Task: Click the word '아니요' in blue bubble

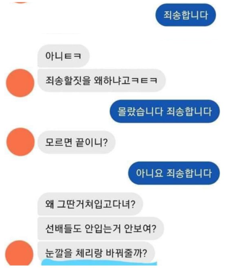Action: coord(149,173)
